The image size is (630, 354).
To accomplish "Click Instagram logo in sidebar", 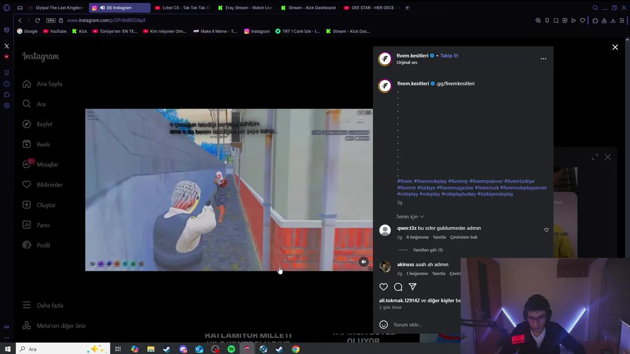I will tap(41, 57).
